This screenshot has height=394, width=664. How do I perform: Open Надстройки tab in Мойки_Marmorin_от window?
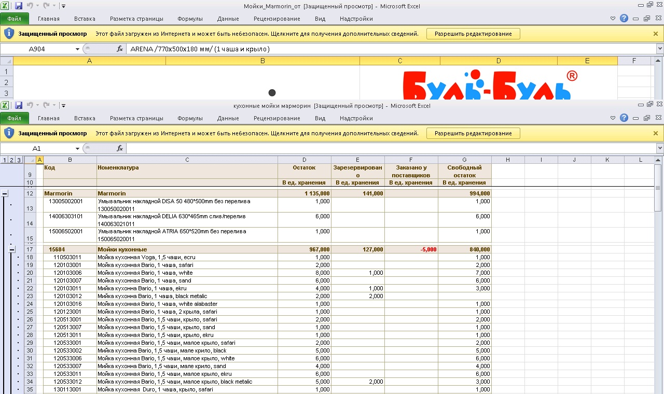click(x=356, y=19)
